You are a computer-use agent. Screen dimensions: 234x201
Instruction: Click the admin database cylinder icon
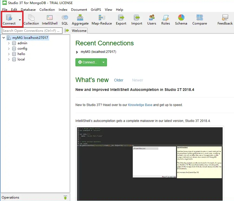click(x=14, y=43)
